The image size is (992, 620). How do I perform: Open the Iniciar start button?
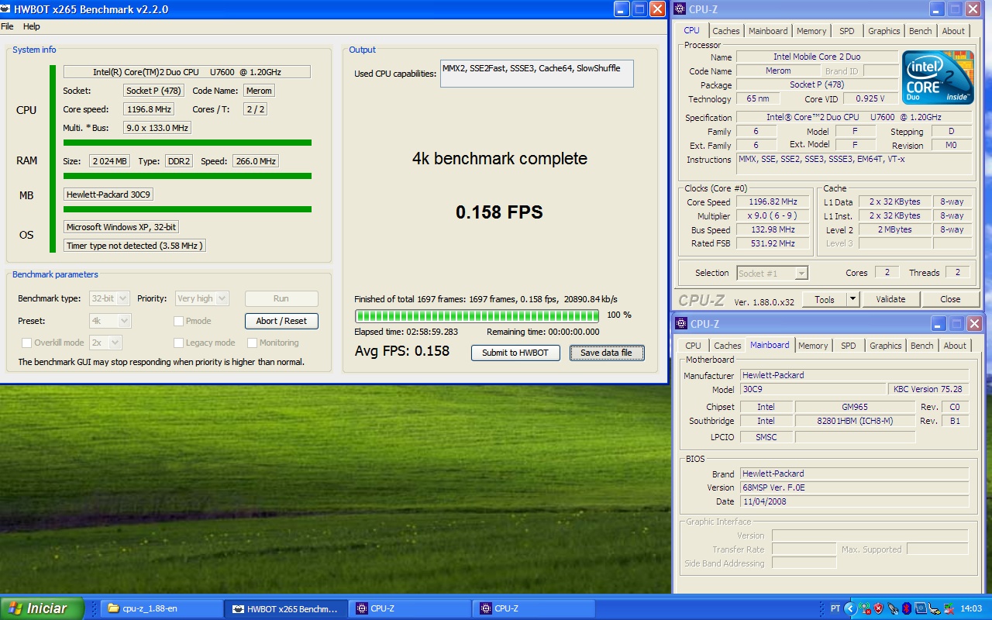(x=42, y=608)
